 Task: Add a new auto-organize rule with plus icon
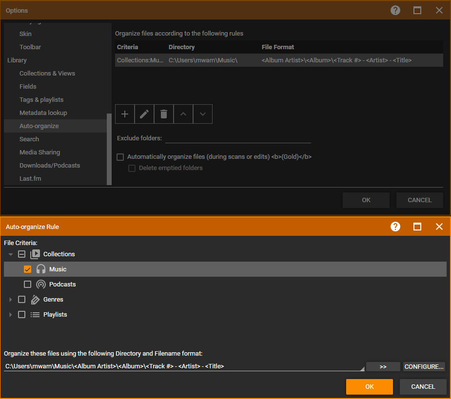[125, 114]
